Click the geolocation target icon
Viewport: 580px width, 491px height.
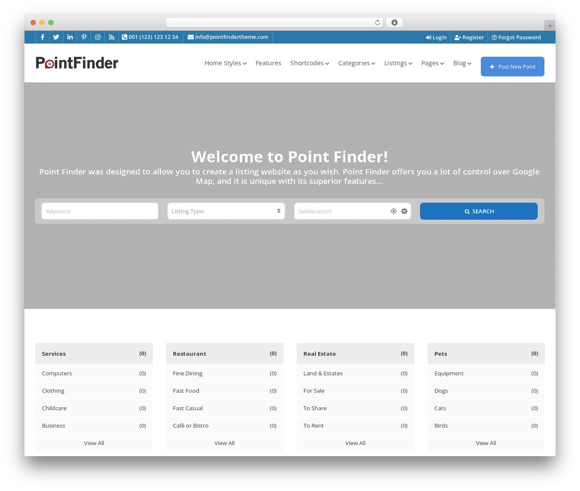pos(393,211)
